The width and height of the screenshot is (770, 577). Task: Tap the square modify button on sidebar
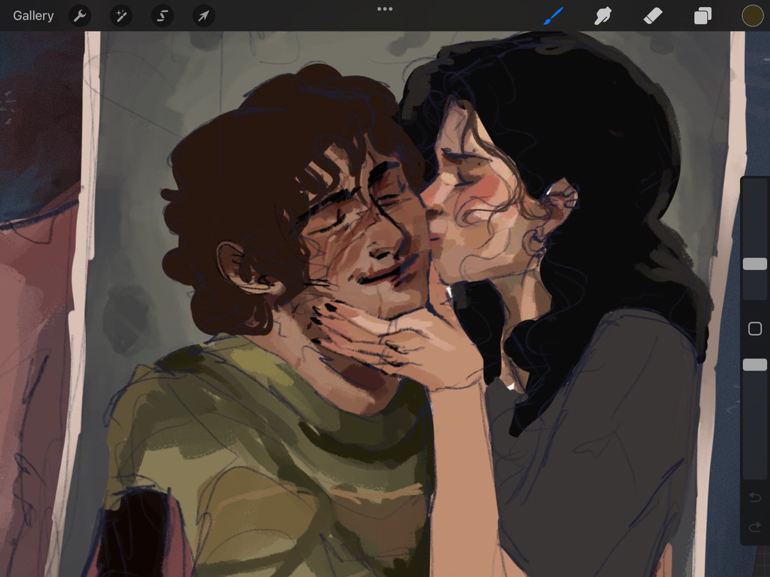click(755, 329)
